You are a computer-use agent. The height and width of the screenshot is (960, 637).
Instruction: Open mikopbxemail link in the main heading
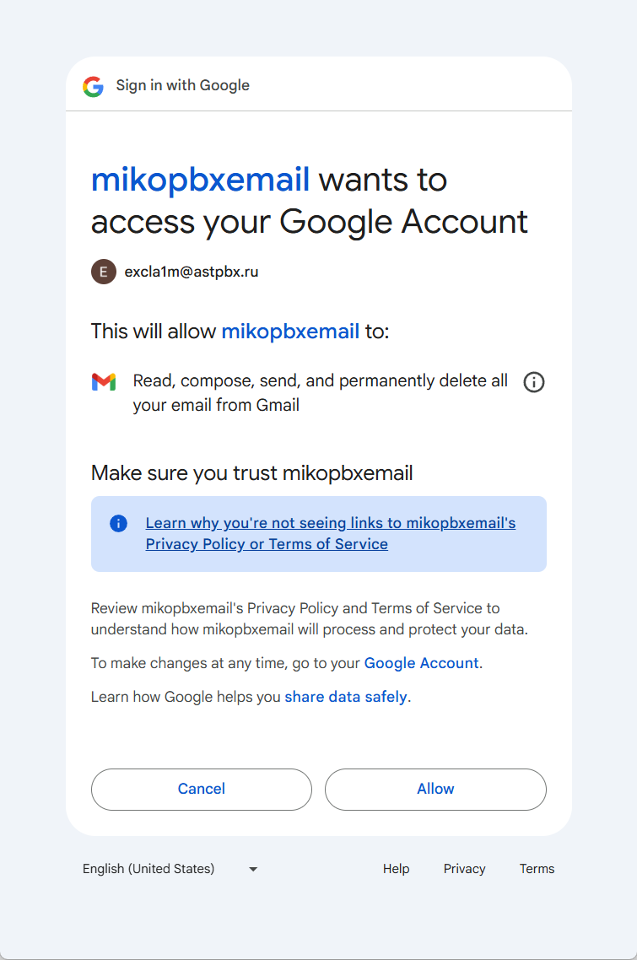point(200,180)
